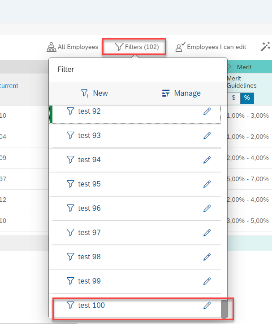Show Employees I can edit

[211, 47]
